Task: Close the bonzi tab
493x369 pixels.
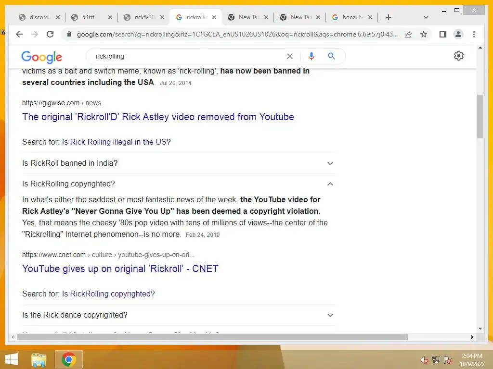Action: coord(370,17)
